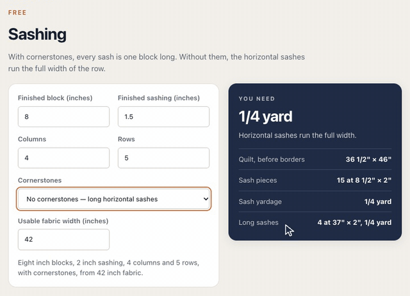410x296 pixels.
Task: Click the quilt size value 36 1/2" × 46"
Action: coord(368,159)
